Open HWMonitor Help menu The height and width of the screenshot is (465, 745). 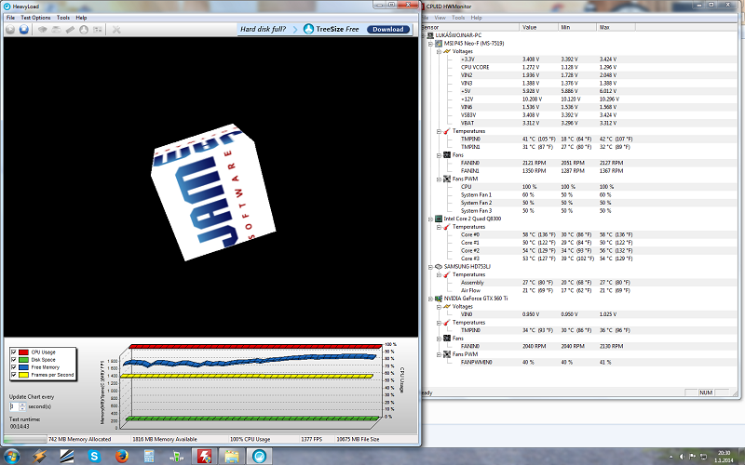click(x=476, y=18)
